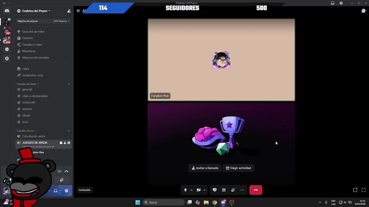The width and height of the screenshot is (369, 207).
Task: Open more options ellipsis in call bar
Action: coord(242,190)
